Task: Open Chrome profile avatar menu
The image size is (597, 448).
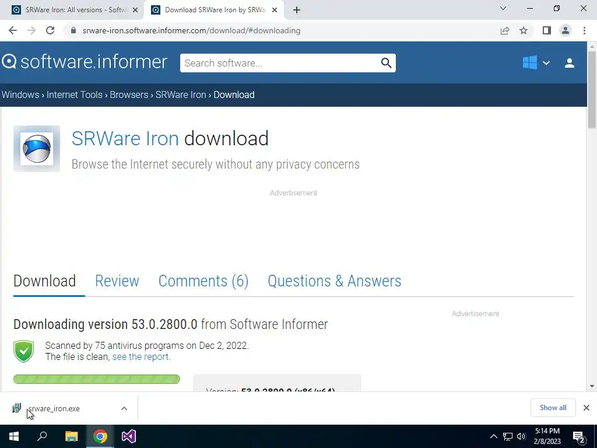Action: coord(566,30)
